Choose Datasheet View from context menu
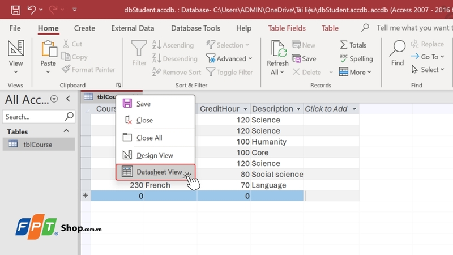The image size is (453, 255). pos(155,172)
